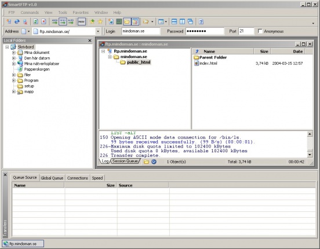Expand the Den här datorn node
The image size is (320, 249).
[x=14, y=58]
